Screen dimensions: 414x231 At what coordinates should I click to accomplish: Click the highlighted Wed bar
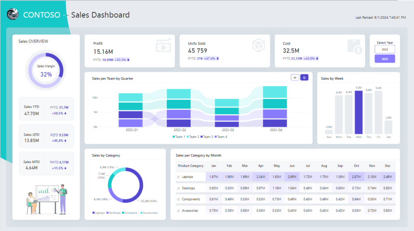click(x=359, y=112)
